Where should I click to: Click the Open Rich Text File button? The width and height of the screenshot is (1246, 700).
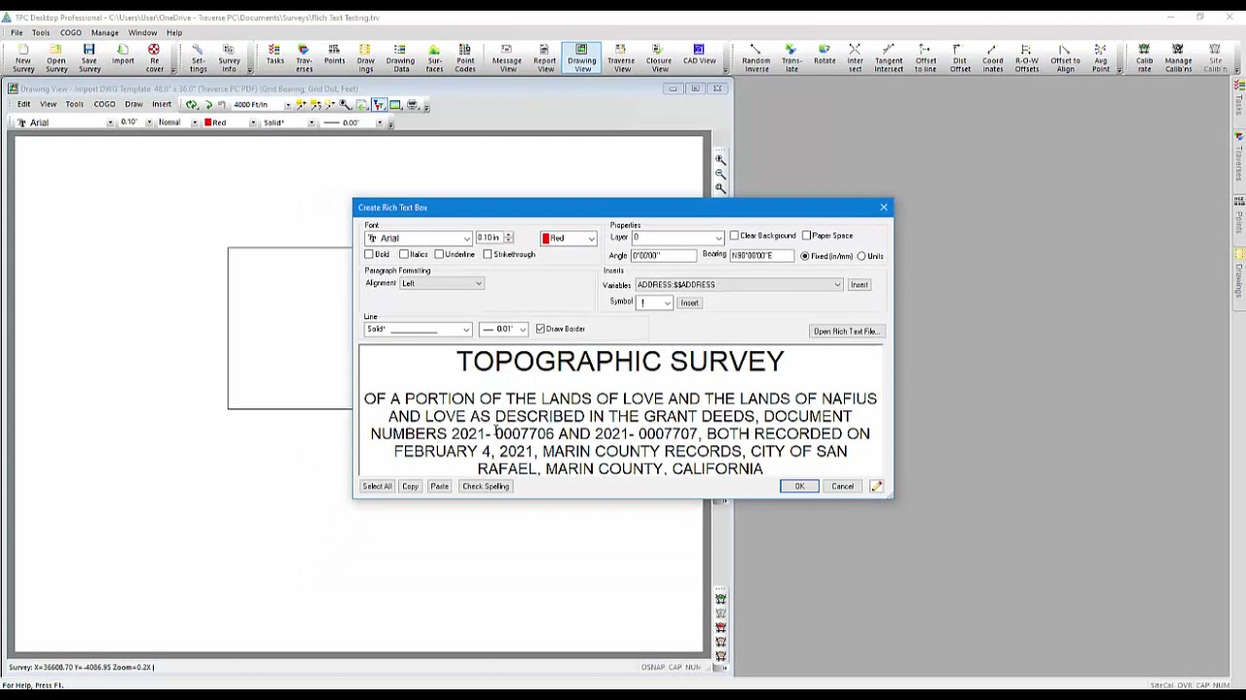[846, 332]
